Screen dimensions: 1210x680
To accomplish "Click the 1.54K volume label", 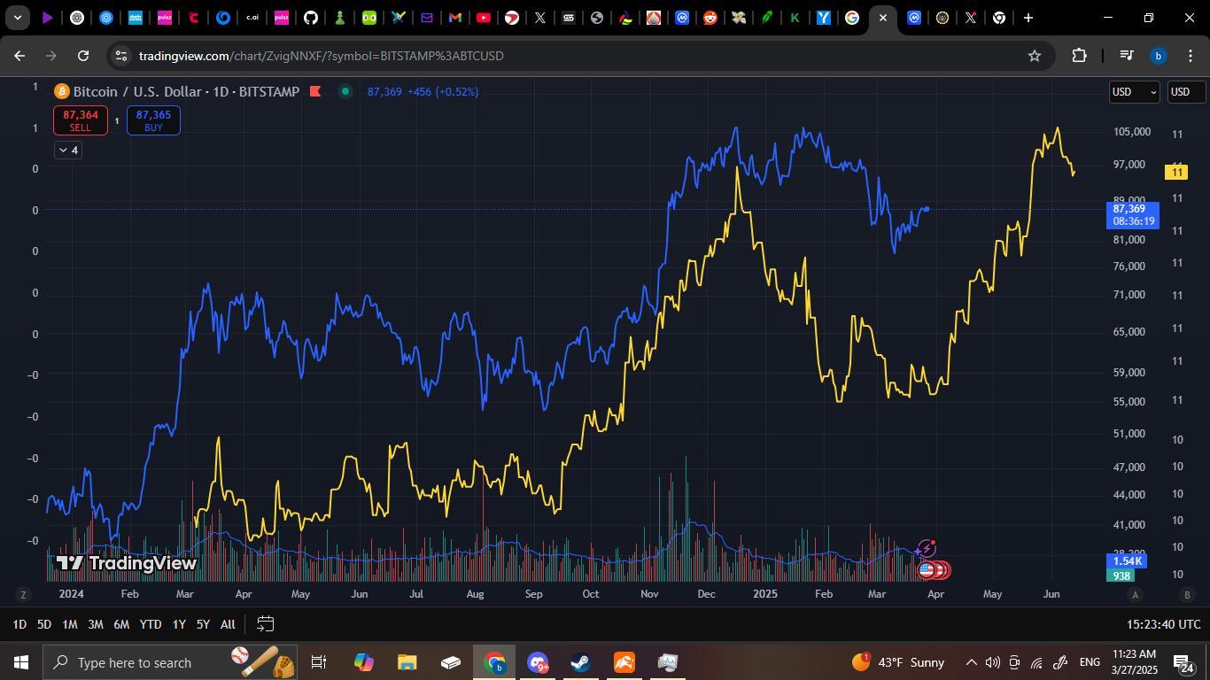I will 1127,561.
